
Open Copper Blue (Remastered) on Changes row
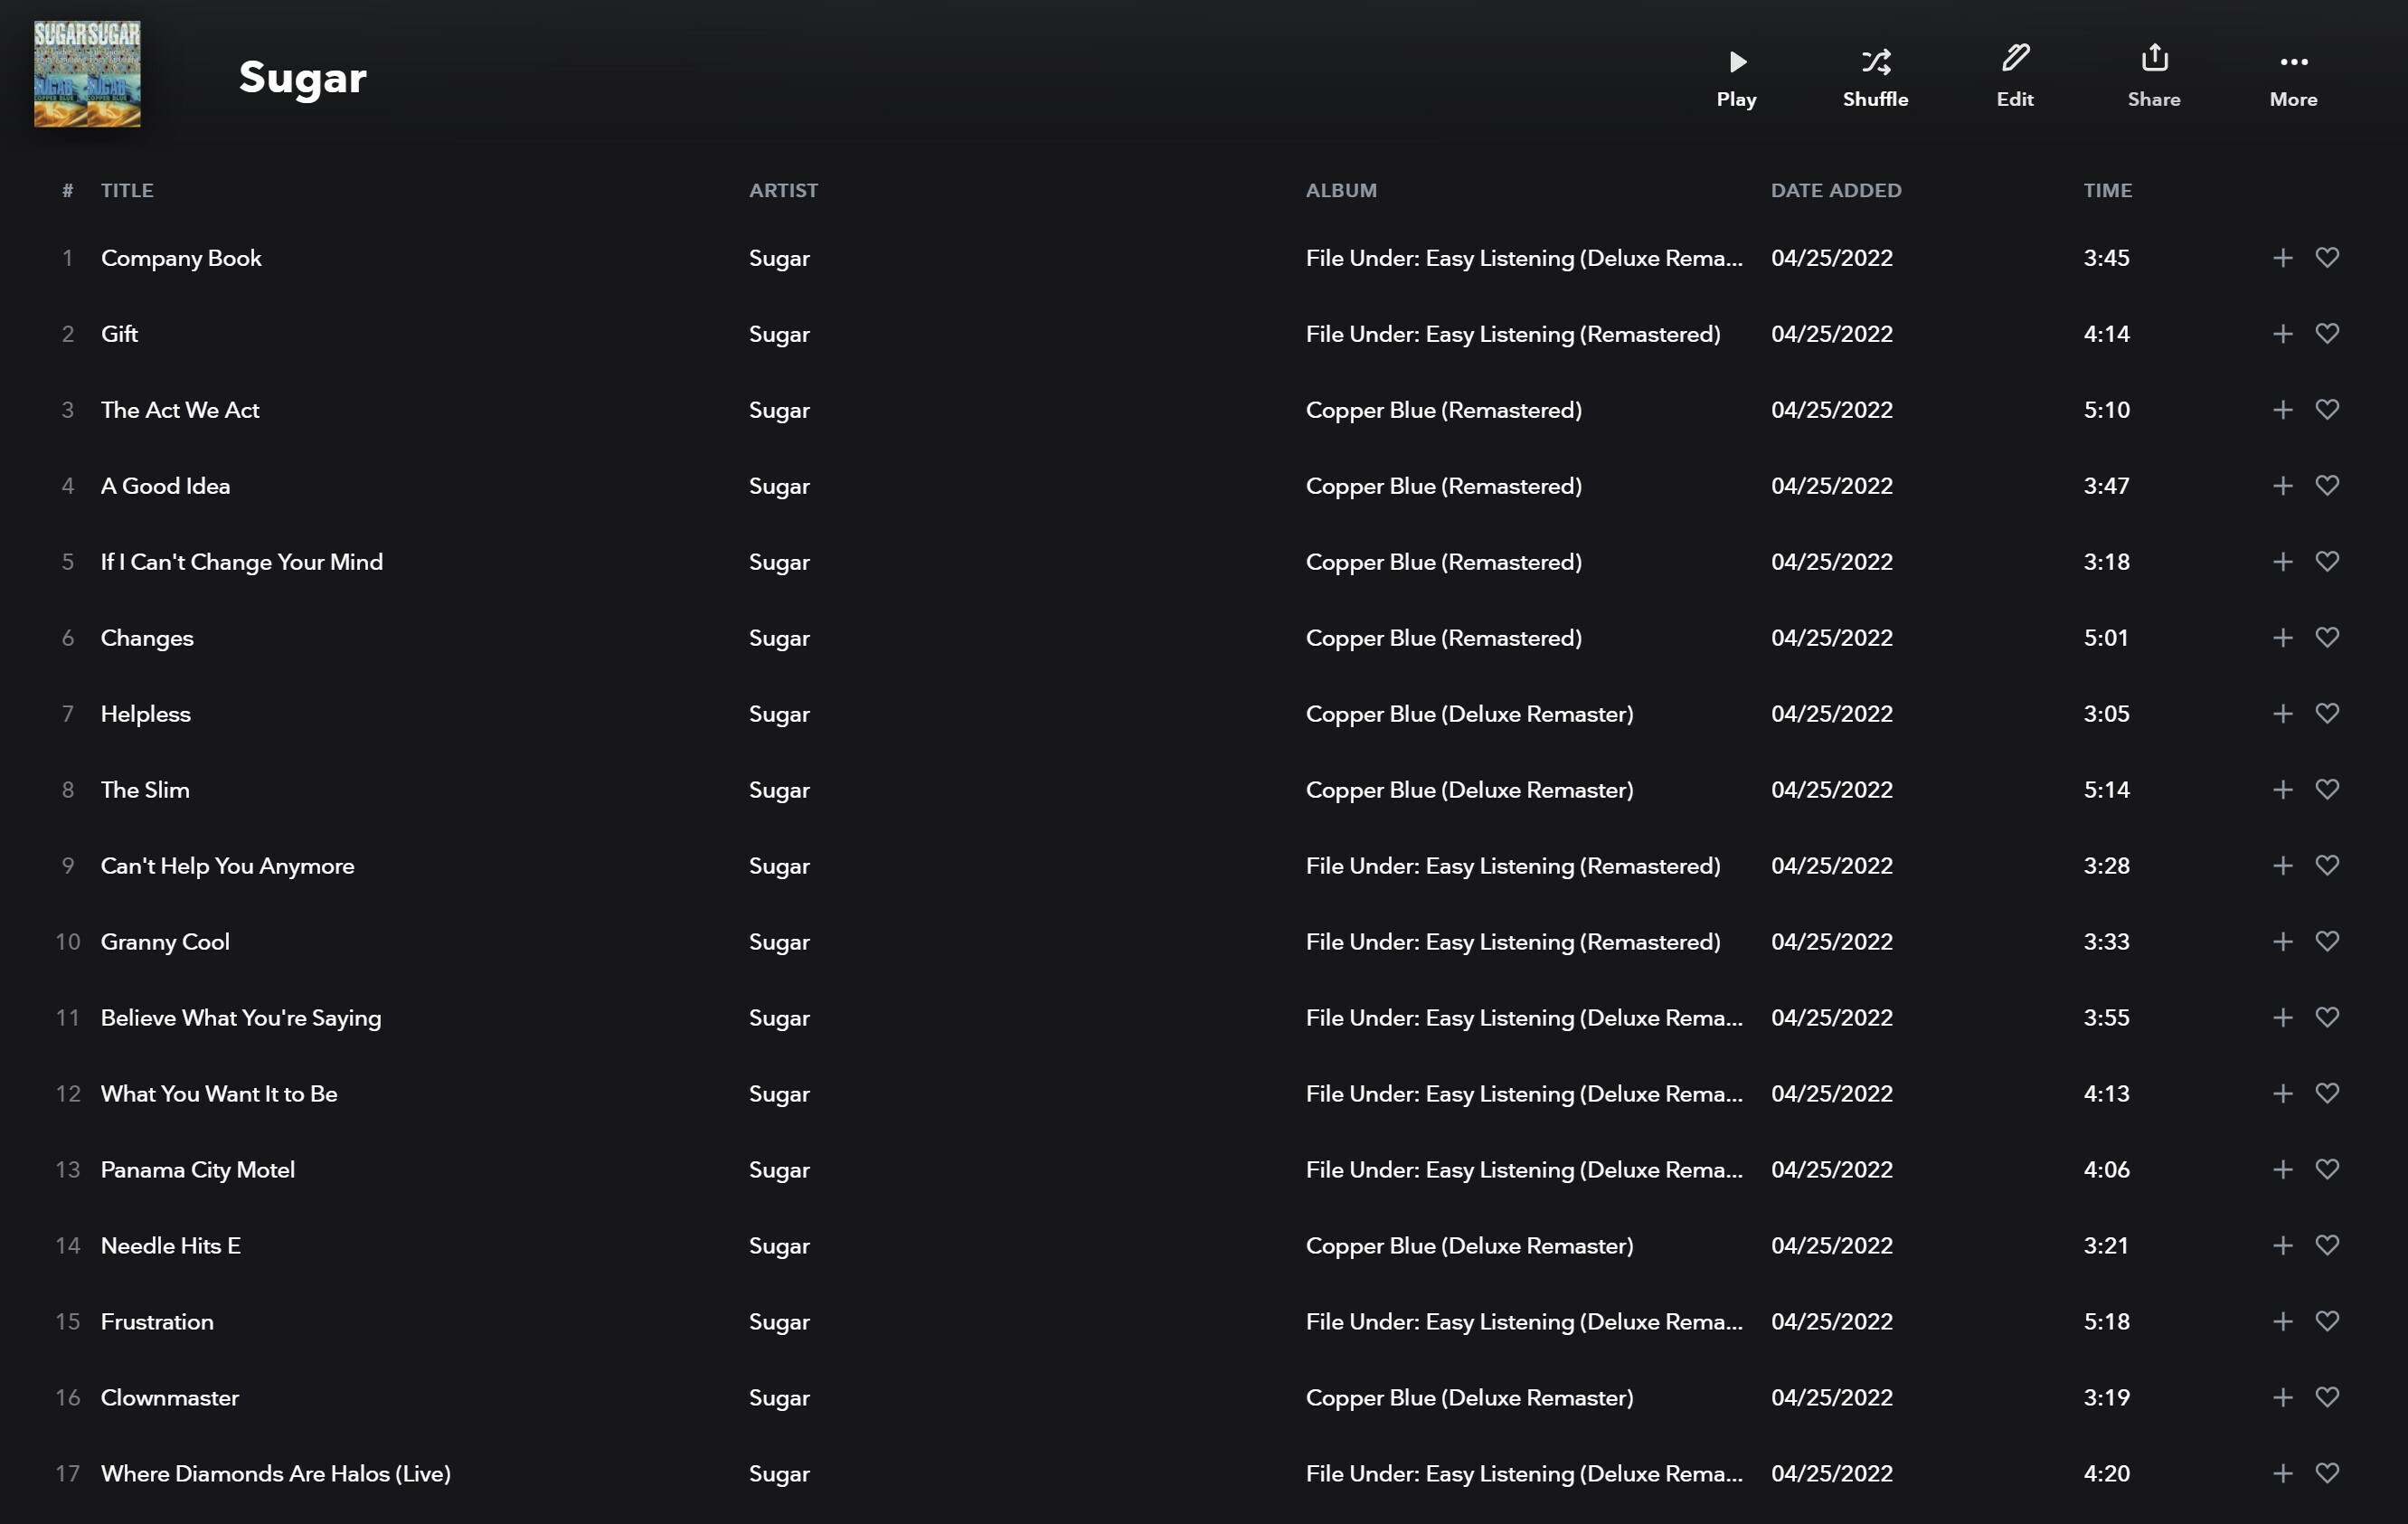1443,638
